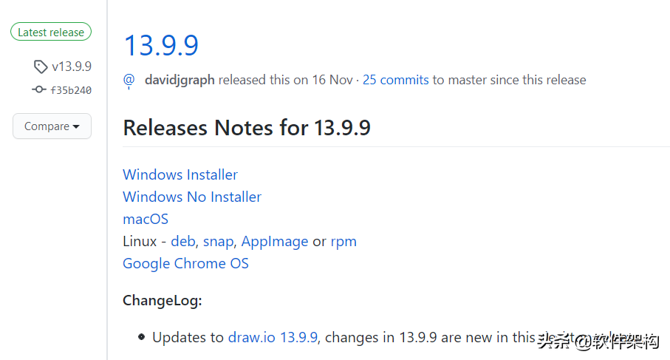This screenshot has height=360, width=670.
Task: Download the Linux AppImage
Action: pos(275,242)
